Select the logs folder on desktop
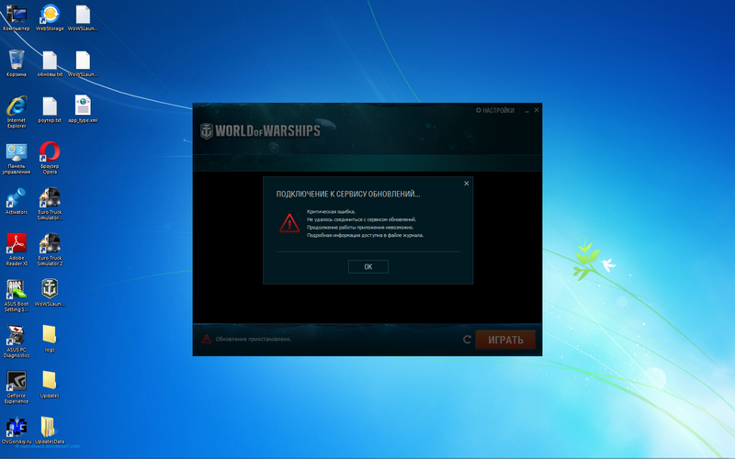 pyautogui.click(x=50, y=339)
